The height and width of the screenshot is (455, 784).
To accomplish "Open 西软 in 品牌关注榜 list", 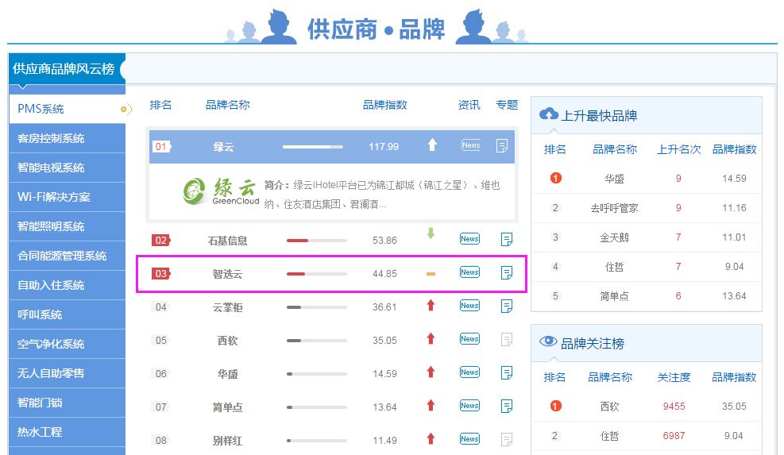I will 609,407.
